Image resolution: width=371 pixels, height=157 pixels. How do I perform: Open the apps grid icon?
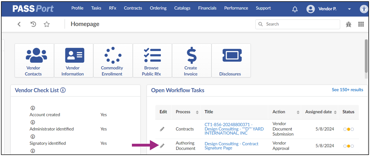coord(361,24)
